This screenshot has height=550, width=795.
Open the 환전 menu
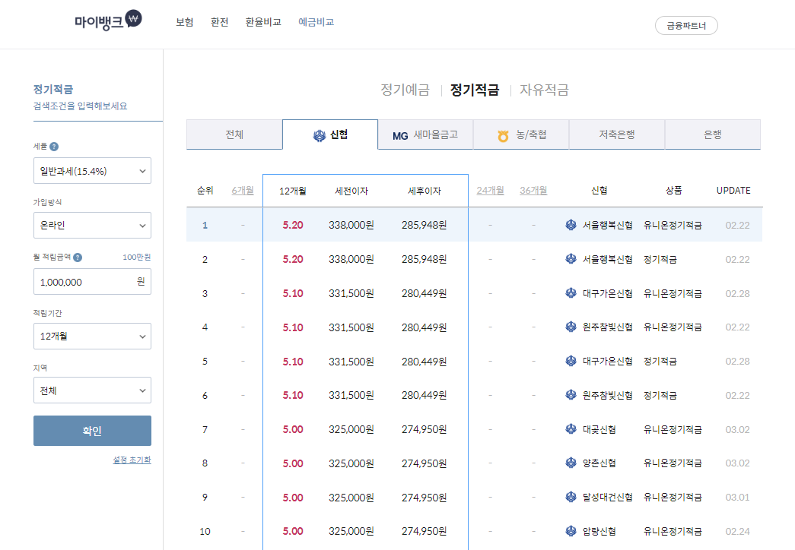click(220, 22)
